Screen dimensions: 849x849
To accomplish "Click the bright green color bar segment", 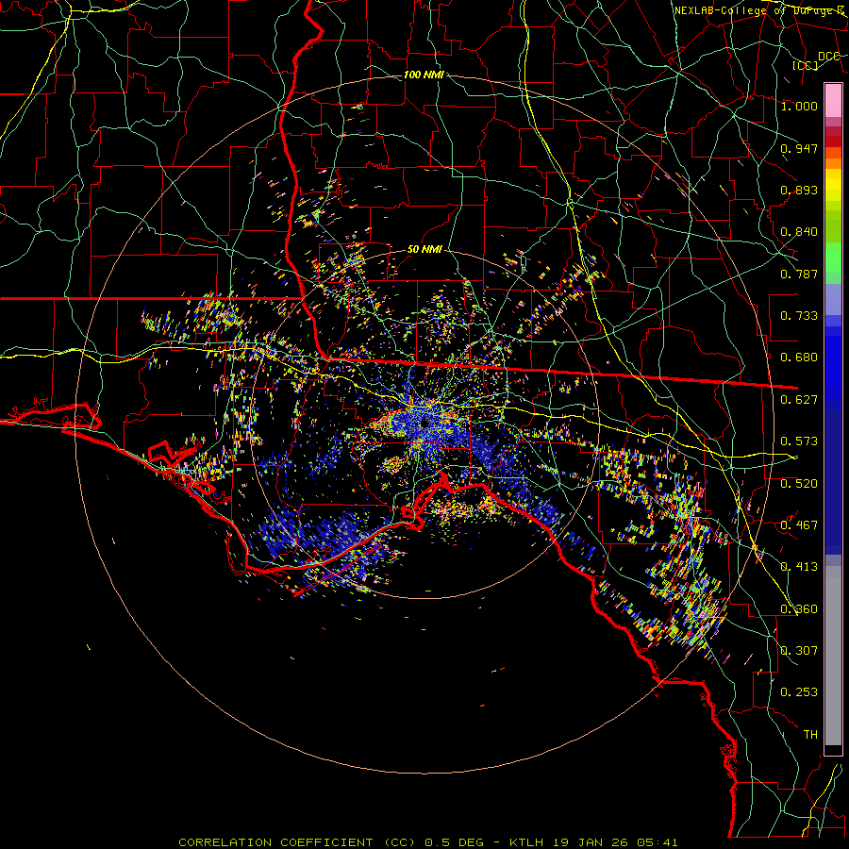I will tap(833, 258).
